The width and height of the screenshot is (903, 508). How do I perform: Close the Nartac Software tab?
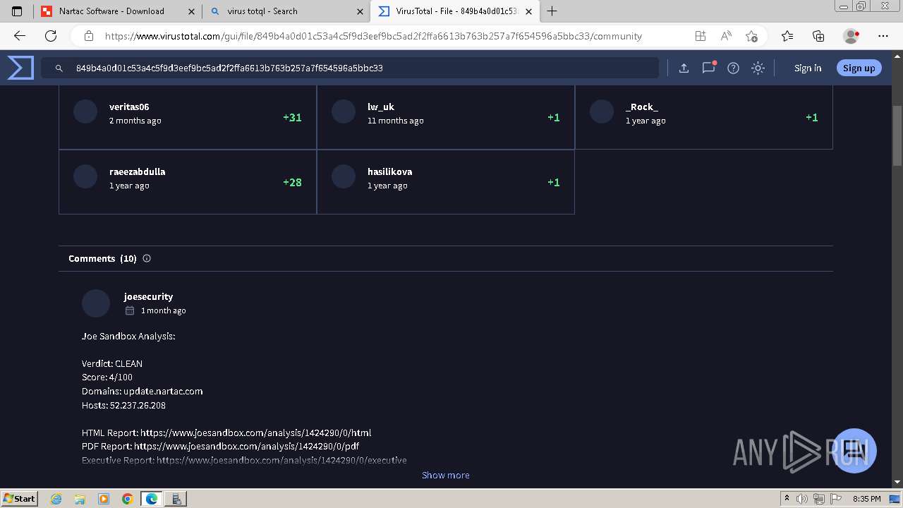point(191,11)
